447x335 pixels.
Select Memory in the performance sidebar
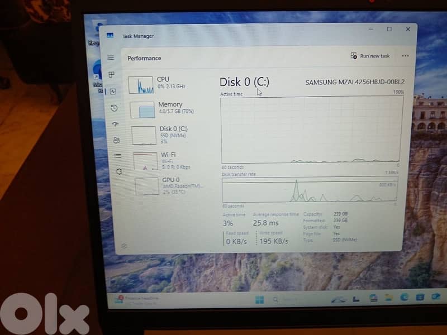click(x=162, y=107)
